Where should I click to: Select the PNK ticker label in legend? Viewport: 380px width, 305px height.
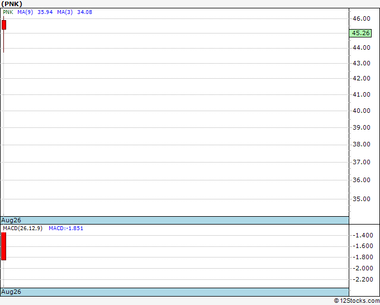8,12
